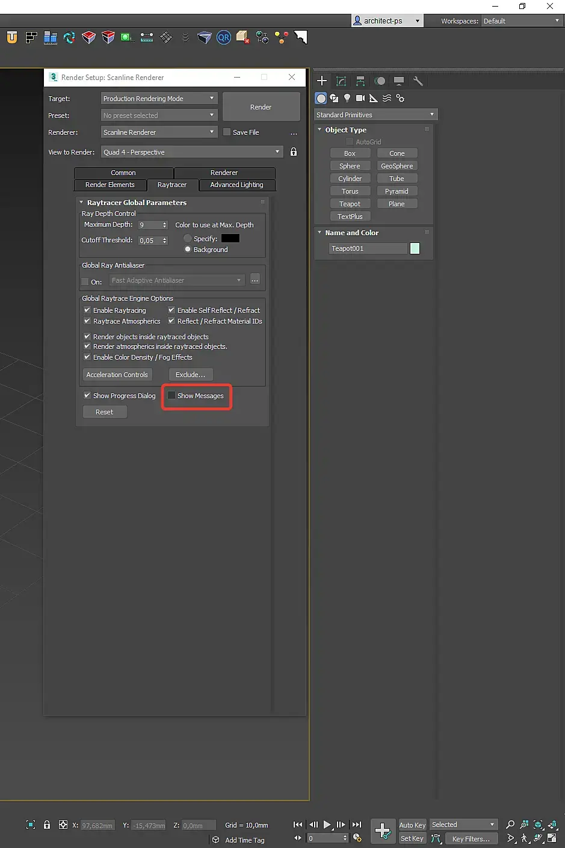Click the QR round toolbar icon
Screen dimensions: 565x848
224,37
